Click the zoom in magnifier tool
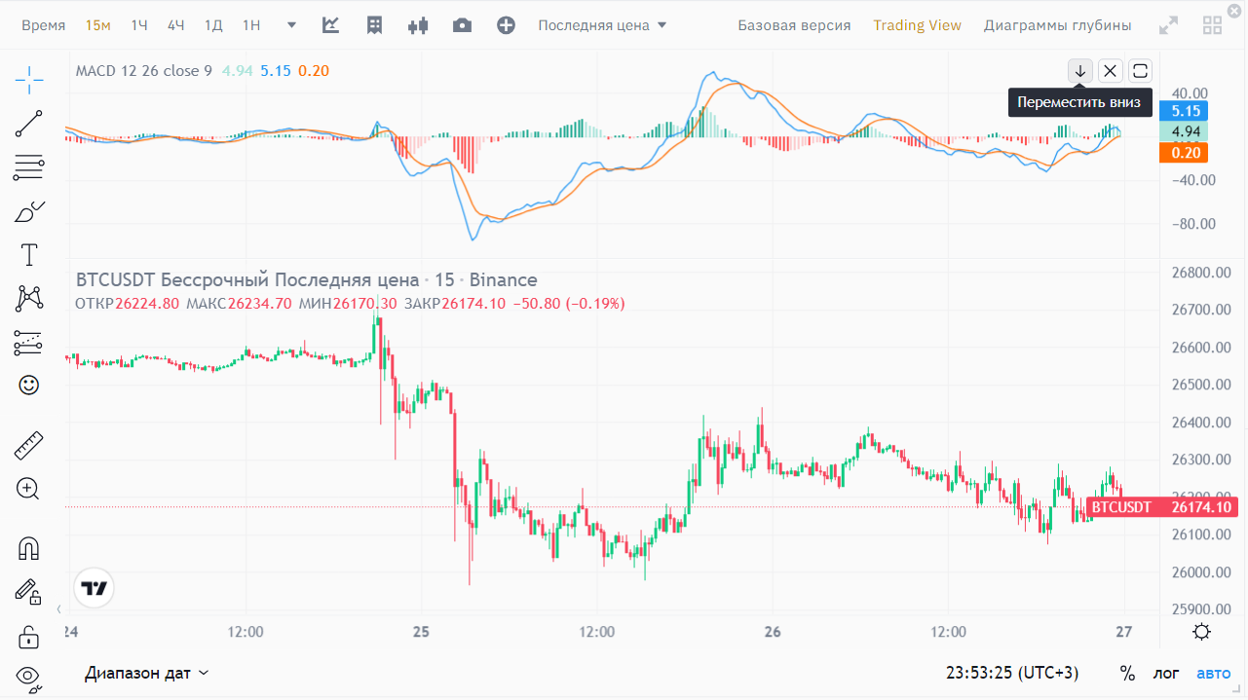Image resolution: width=1248 pixels, height=700 pixels. [29, 489]
